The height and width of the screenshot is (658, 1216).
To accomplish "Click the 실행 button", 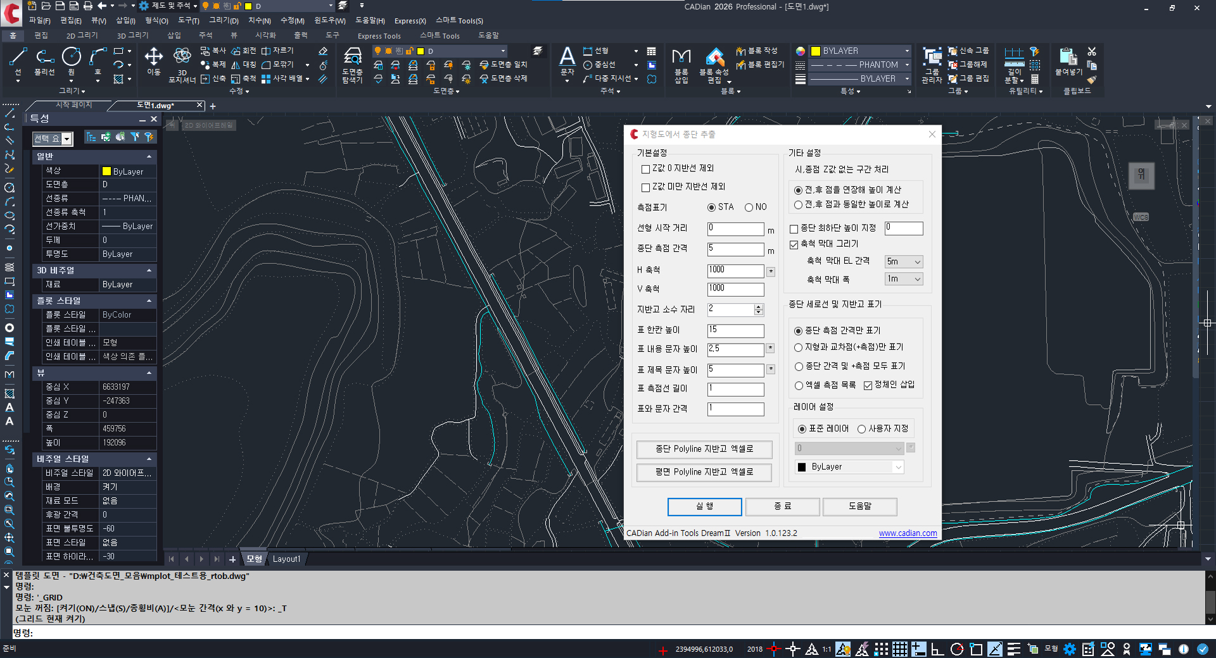I will (704, 506).
